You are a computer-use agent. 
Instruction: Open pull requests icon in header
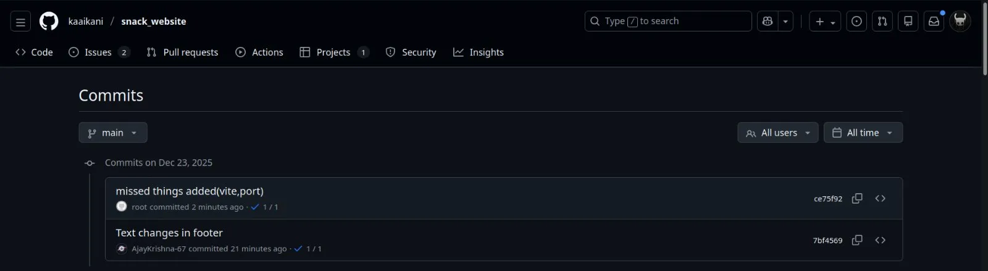[x=882, y=22]
